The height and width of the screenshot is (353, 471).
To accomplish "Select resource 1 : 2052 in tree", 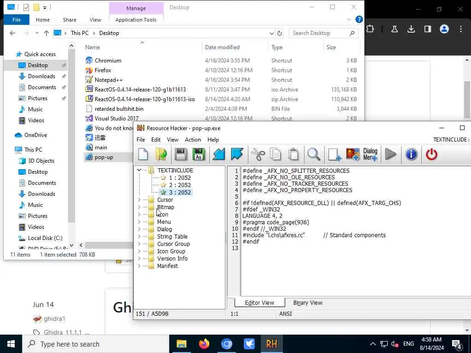I will [180, 178].
